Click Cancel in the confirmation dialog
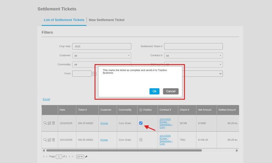 click(x=170, y=91)
